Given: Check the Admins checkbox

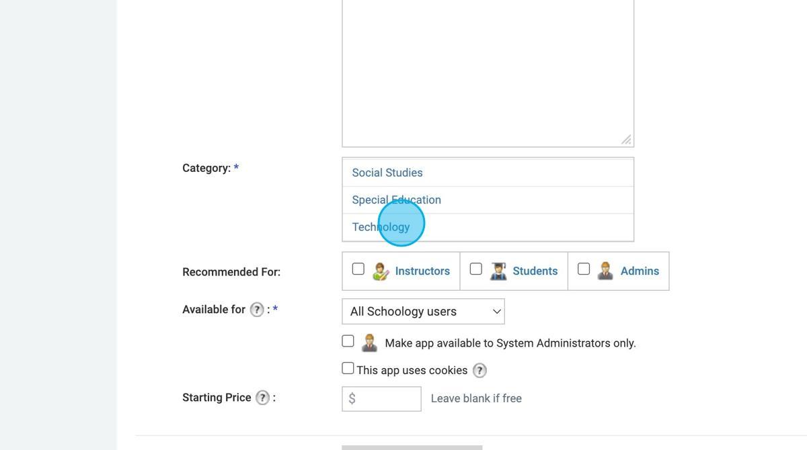Looking at the screenshot, I should click(x=583, y=268).
